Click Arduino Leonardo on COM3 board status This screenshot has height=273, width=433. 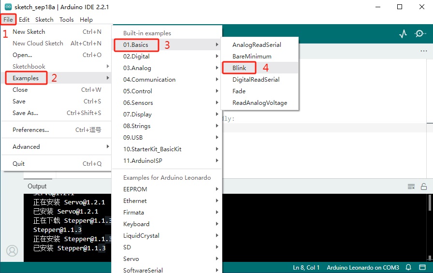tap(363, 268)
